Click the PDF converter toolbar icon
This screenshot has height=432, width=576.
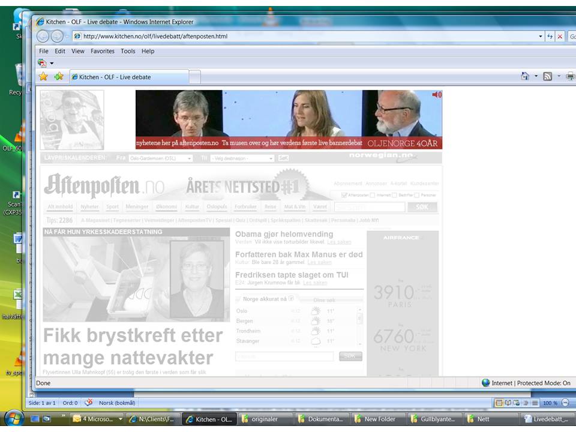tap(42, 63)
